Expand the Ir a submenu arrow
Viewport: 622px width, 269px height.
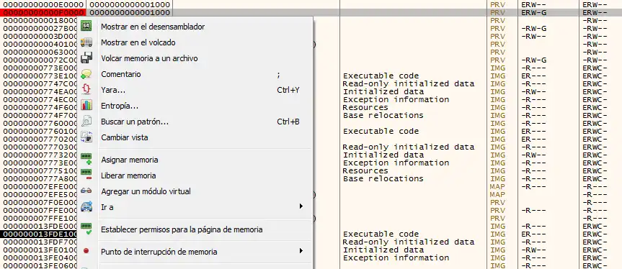301,206
